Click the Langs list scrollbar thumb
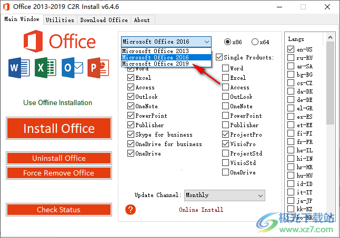The height and width of the screenshot is (238, 340). point(330,83)
